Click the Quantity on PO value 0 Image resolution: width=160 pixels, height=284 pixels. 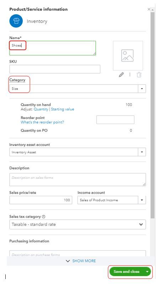[131, 130]
